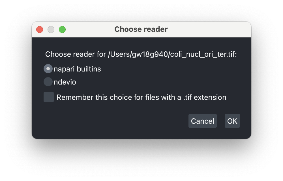Click the unselected ndevio radio circle

[48, 82]
